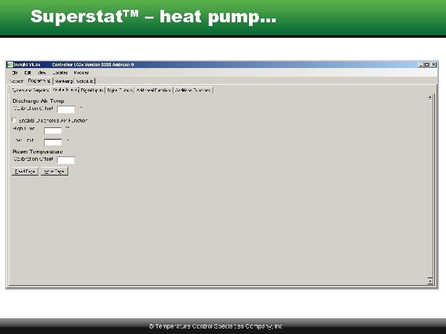Click the scrollbar down arrow
This screenshot has width=446, height=334.
tap(430, 281)
